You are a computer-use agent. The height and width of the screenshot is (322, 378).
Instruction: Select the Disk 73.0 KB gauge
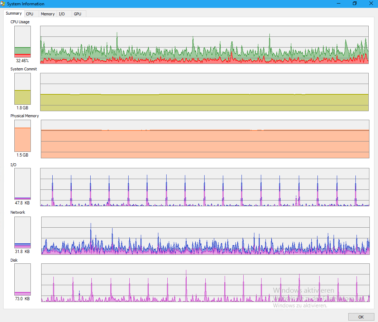23,279
